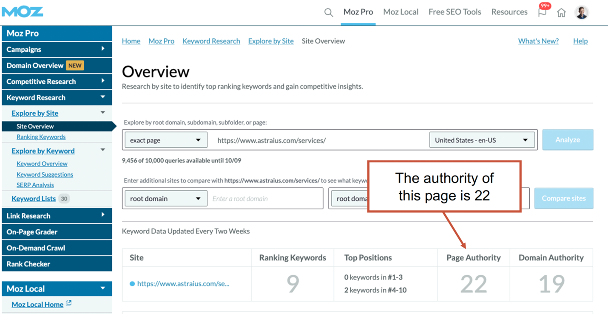Click the Compare sites button

click(x=564, y=198)
